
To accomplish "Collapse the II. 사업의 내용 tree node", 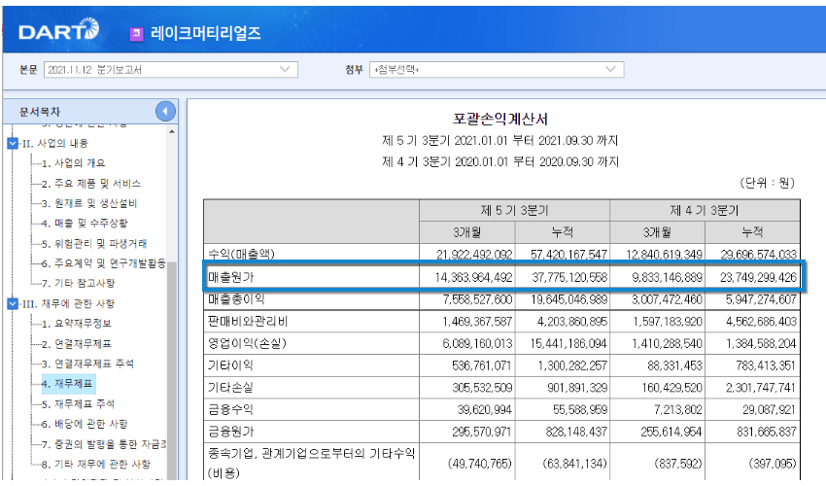I will coord(13,143).
